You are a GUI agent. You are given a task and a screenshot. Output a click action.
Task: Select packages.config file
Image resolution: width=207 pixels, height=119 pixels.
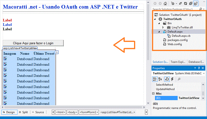click(178, 40)
